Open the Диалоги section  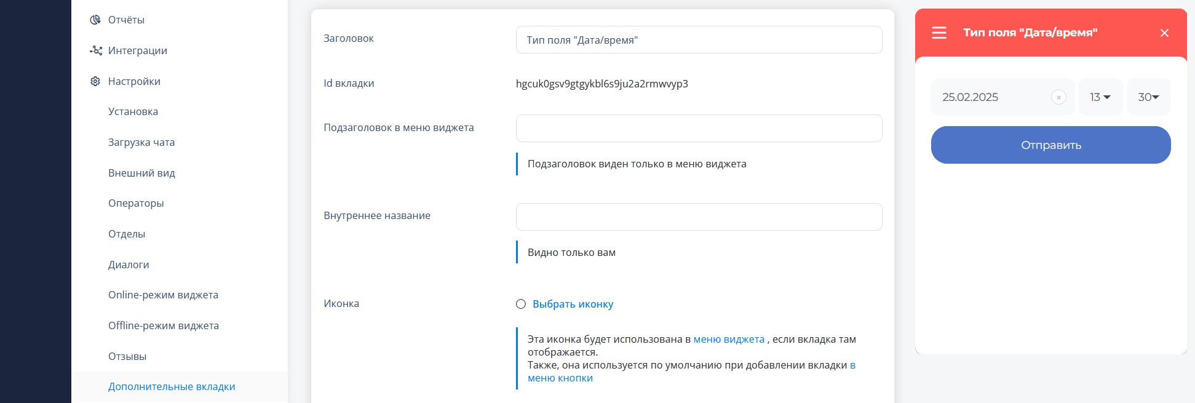[129, 265]
